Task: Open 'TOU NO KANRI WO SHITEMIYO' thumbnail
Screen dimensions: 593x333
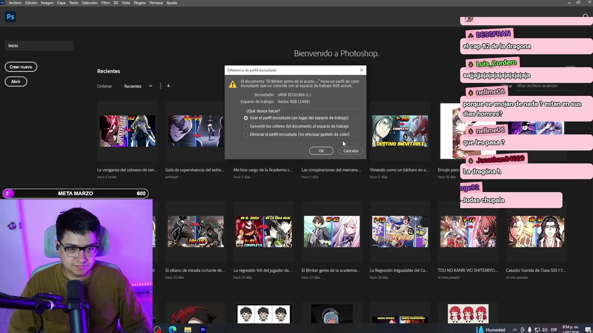Action: 468,232
